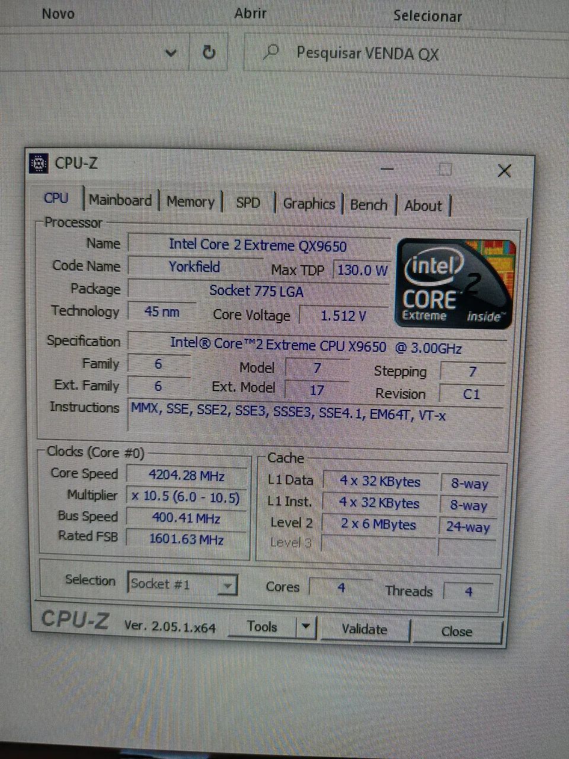Click the core speed 4204.28 MHz value
Viewport: 569px width, 759px height.
187,476
